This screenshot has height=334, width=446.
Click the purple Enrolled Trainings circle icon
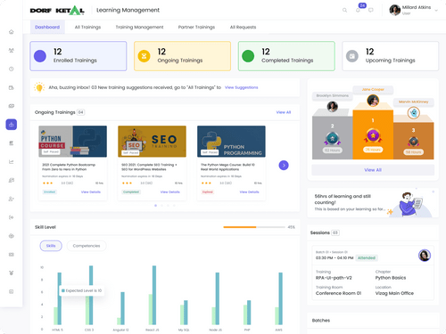click(40, 56)
